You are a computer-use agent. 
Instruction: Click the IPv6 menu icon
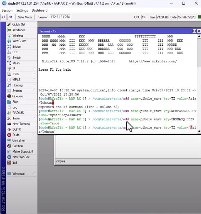click(9, 74)
